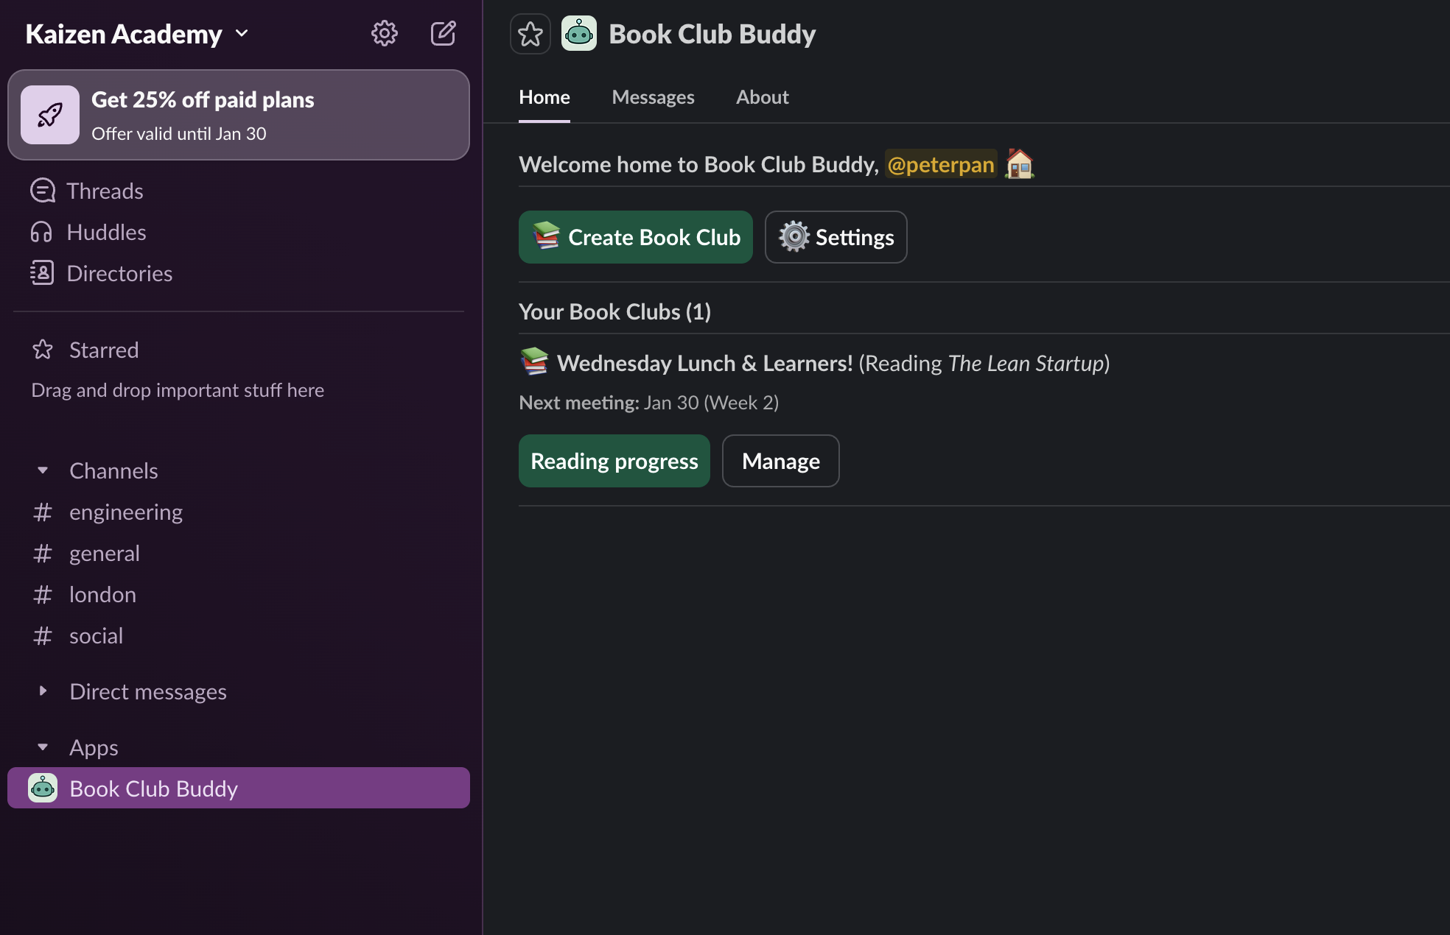Collapse the Apps section
1450x935 pixels.
tap(43, 747)
